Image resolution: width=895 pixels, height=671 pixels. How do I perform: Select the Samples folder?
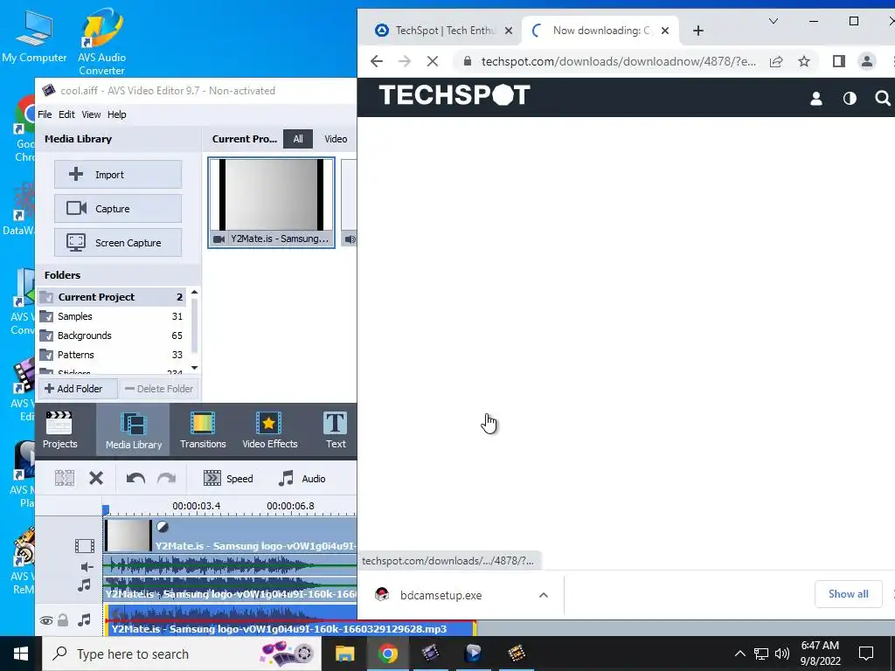112,316
